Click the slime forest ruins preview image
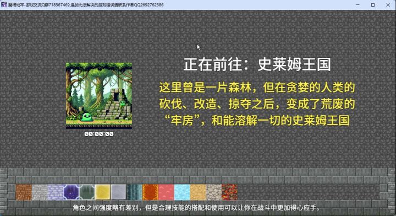Image resolution: width=396 pixels, height=216 pixels. (x=99, y=96)
